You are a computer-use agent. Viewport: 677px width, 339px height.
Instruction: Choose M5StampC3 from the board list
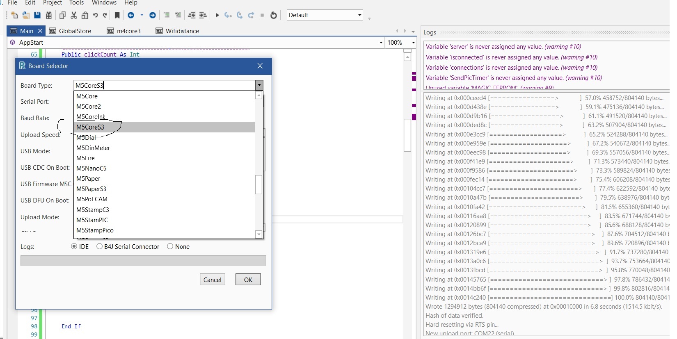(x=164, y=210)
